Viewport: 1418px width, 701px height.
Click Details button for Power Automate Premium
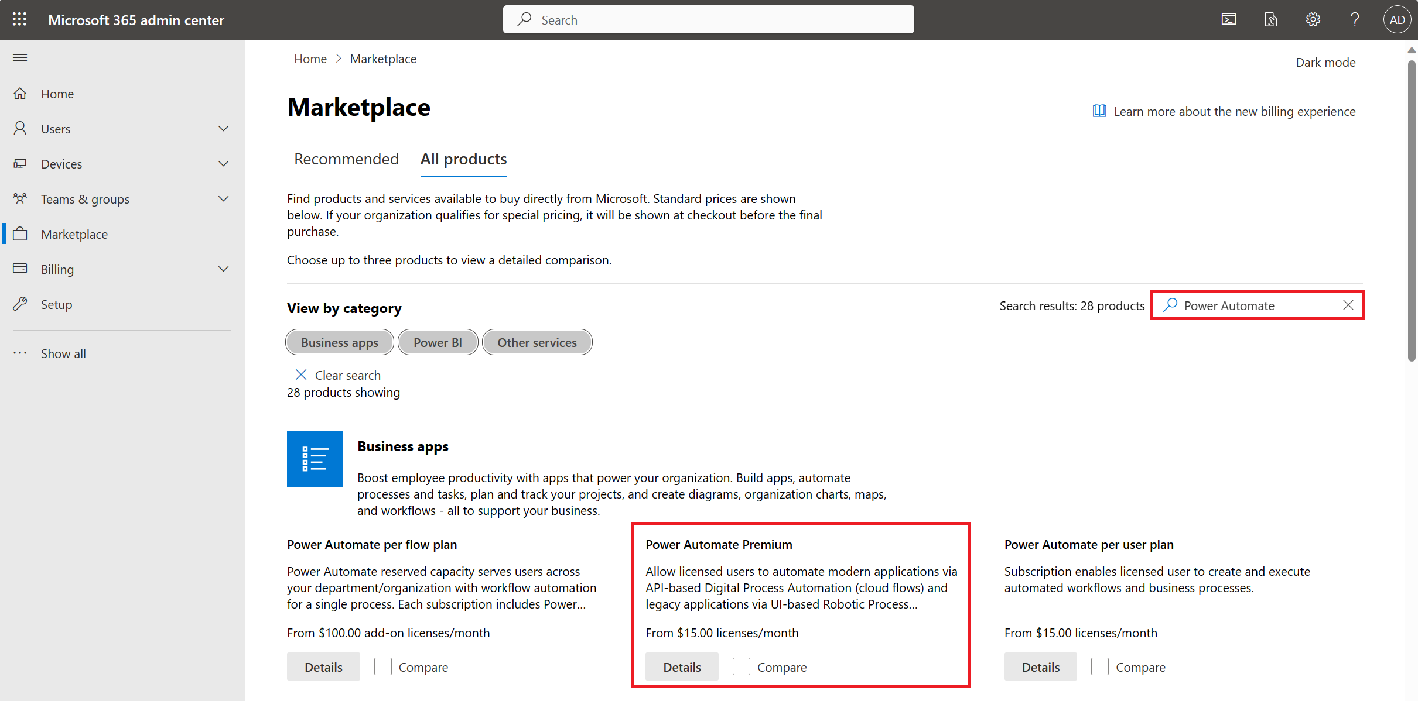click(681, 666)
